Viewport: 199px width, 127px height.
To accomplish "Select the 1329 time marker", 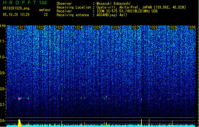I will coord(173,27).
